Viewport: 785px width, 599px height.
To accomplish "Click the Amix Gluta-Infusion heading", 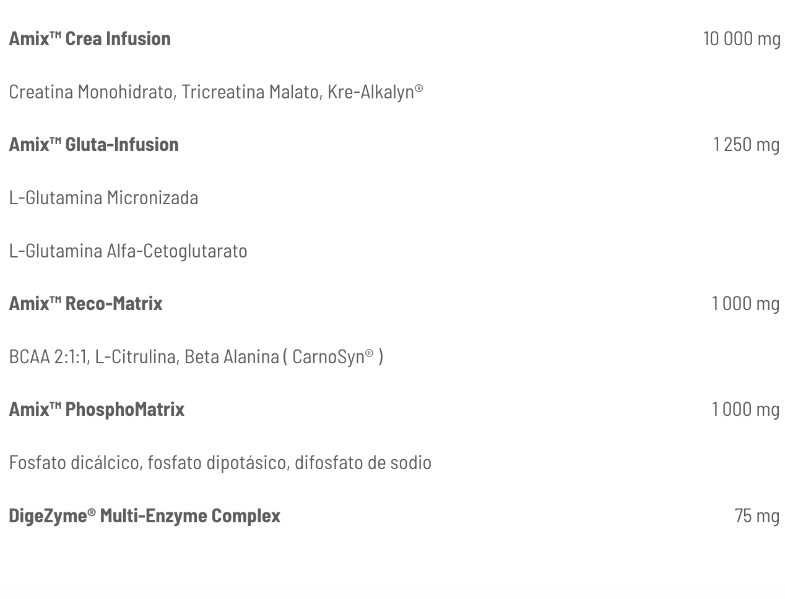I will [x=93, y=144].
